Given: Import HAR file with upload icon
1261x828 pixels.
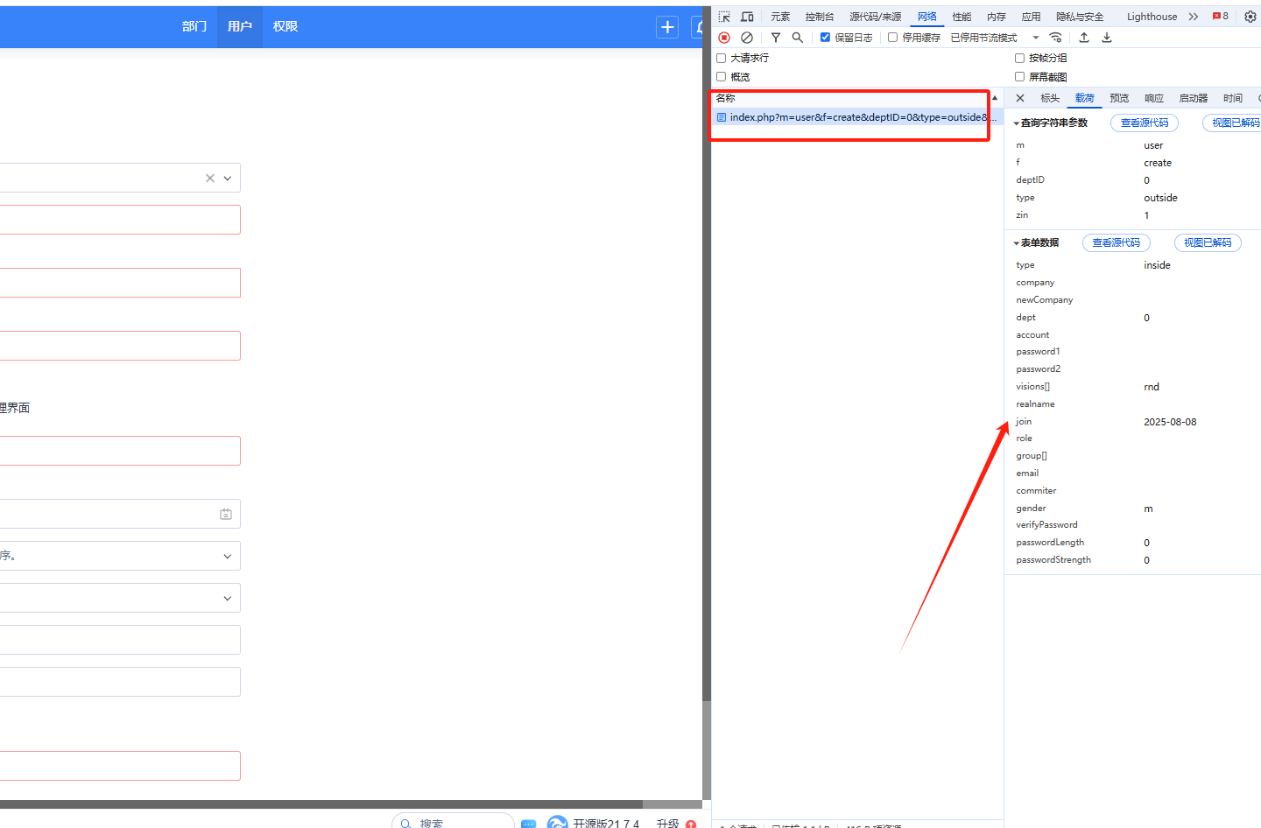Looking at the screenshot, I should [1084, 38].
